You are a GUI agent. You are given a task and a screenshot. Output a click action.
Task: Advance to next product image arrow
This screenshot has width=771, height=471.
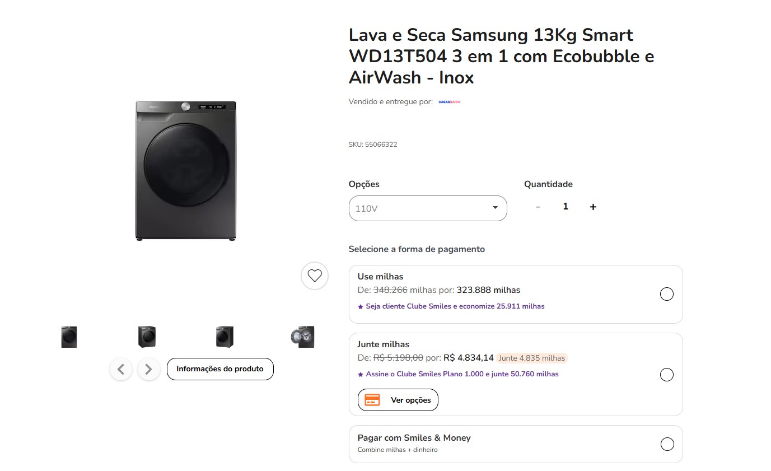tap(149, 369)
